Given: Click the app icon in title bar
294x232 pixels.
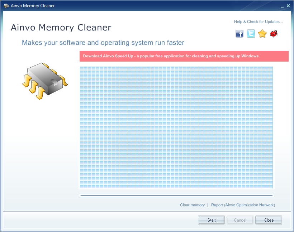Looking at the screenshot, I should [6, 6].
